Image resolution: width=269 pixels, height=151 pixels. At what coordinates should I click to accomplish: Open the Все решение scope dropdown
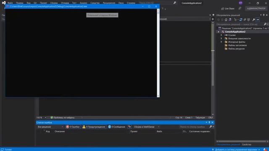(50, 127)
